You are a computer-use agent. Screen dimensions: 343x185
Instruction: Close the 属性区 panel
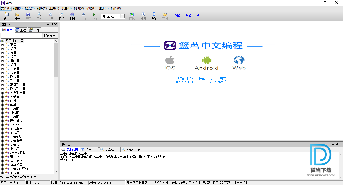[56, 24]
